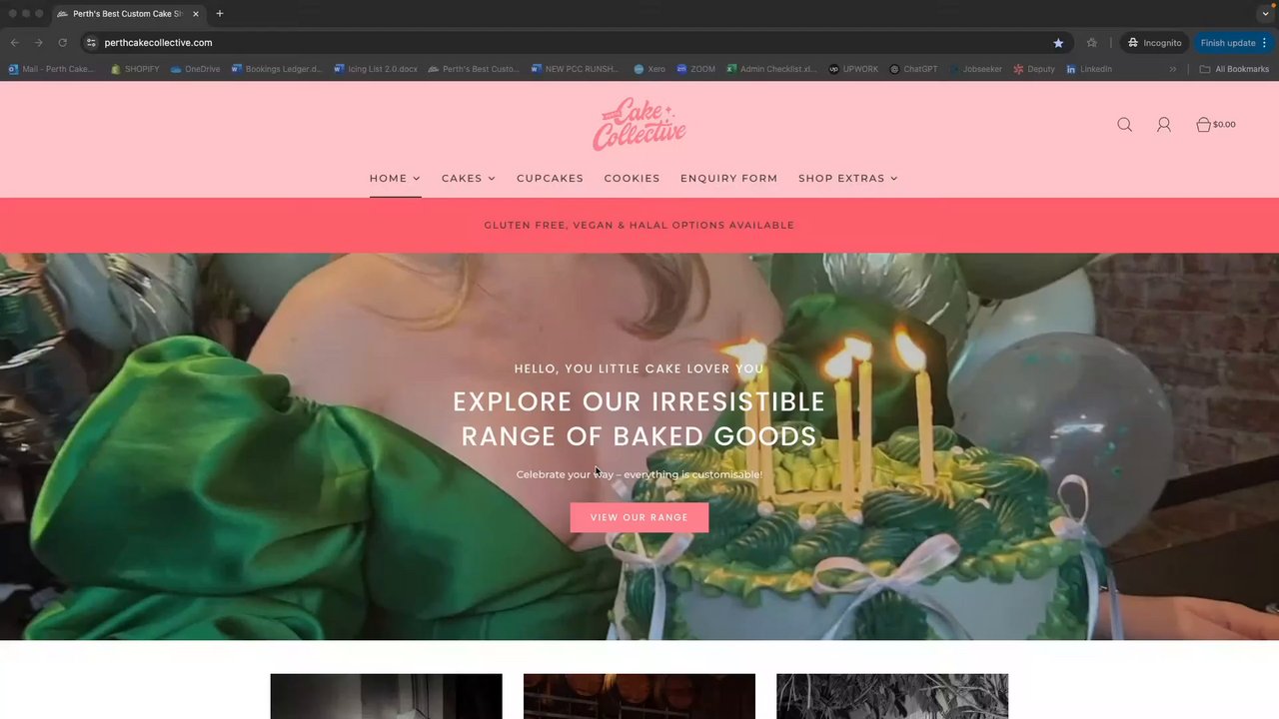Show hidden bookmarks via the overflow chevron

click(1173, 69)
